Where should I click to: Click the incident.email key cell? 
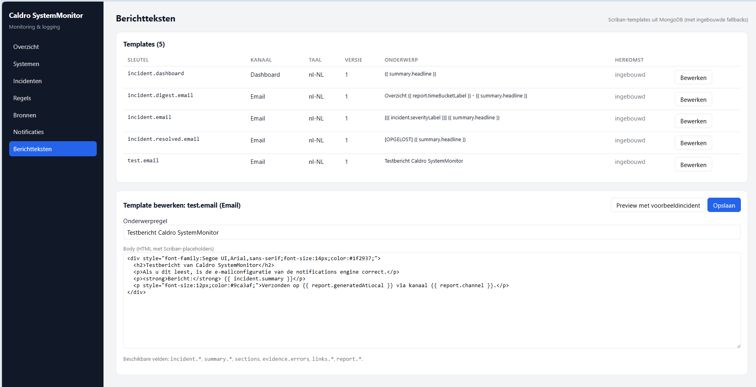pyautogui.click(x=149, y=117)
